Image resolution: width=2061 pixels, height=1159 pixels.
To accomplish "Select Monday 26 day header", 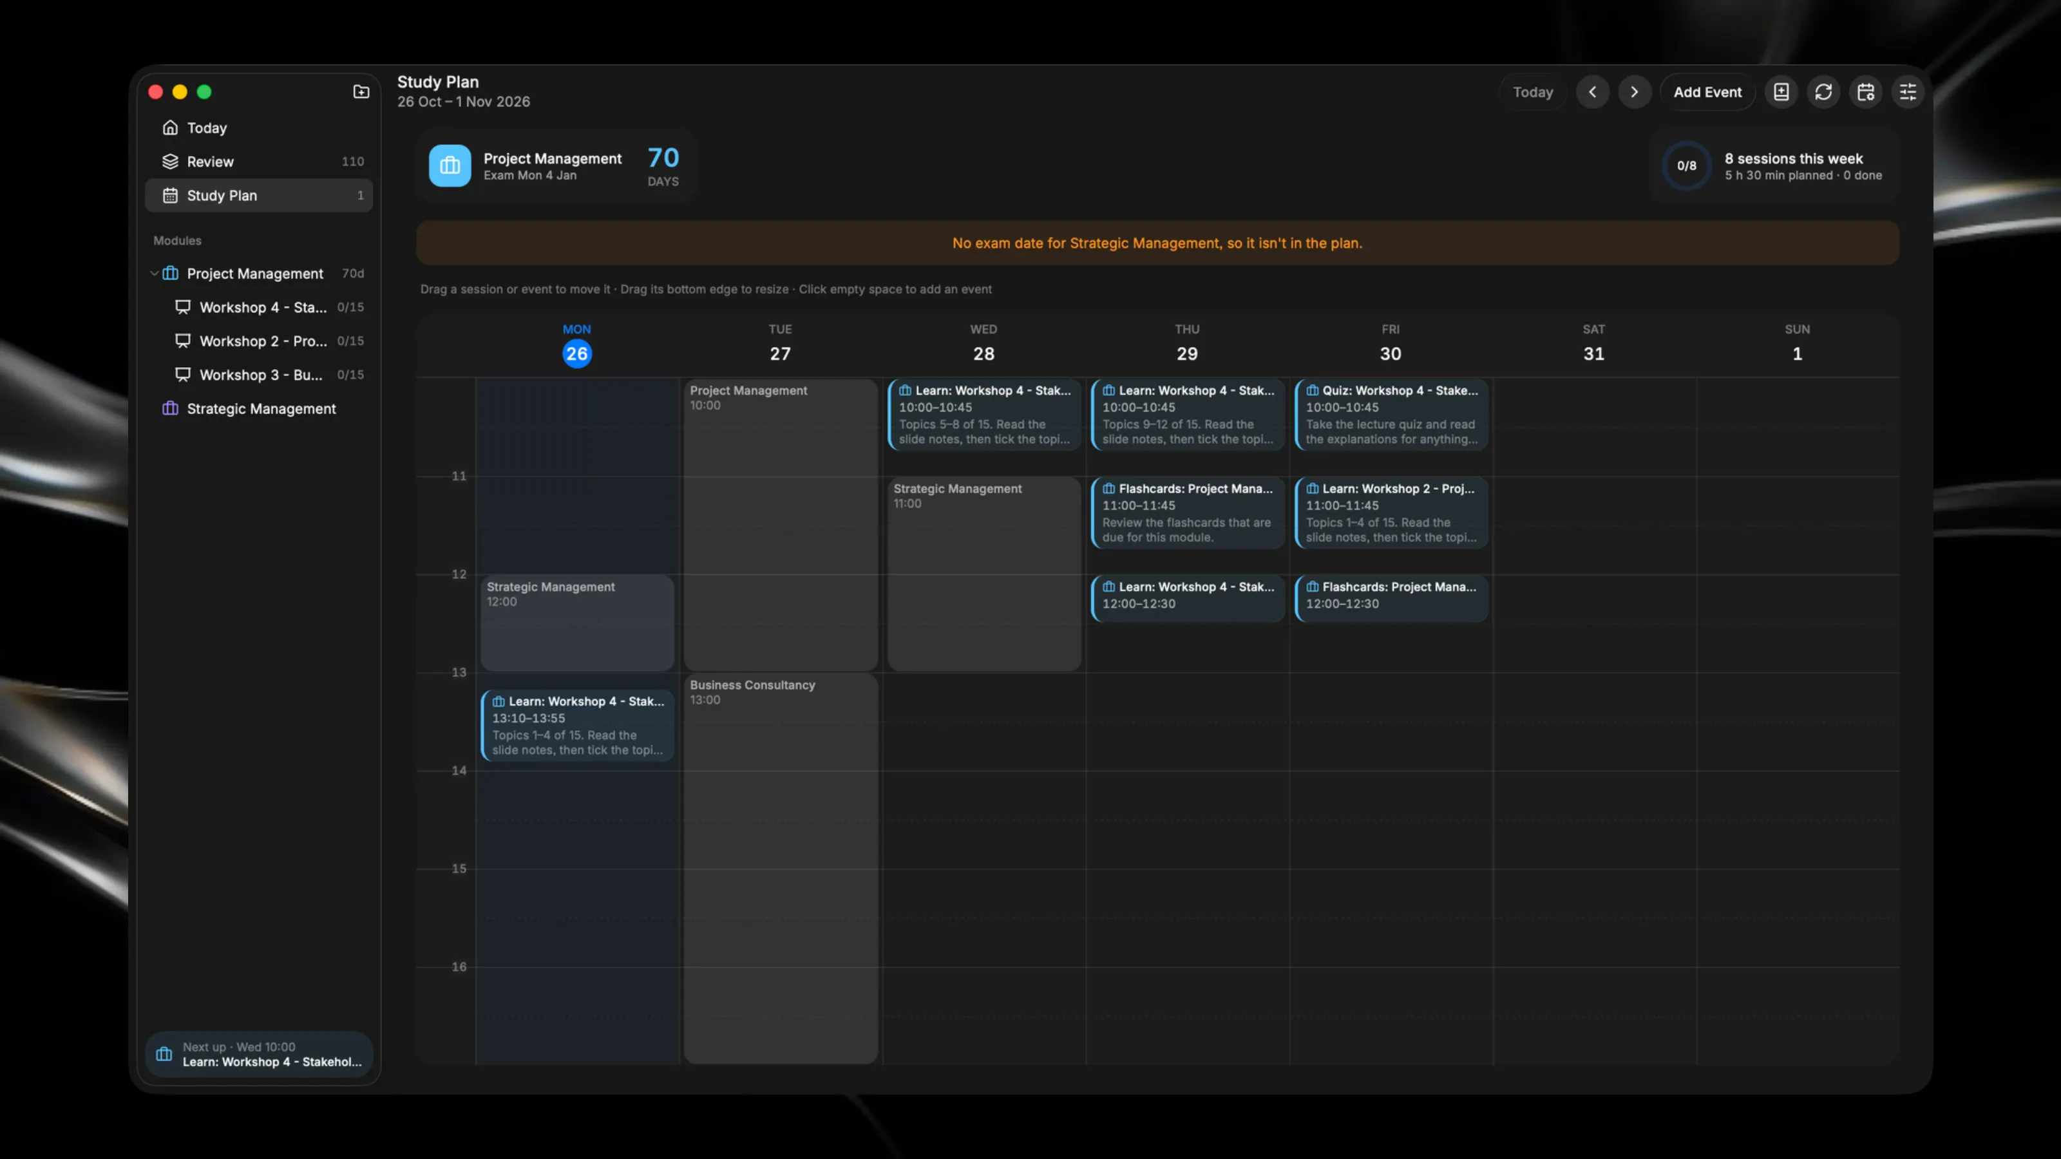I will pyautogui.click(x=577, y=344).
